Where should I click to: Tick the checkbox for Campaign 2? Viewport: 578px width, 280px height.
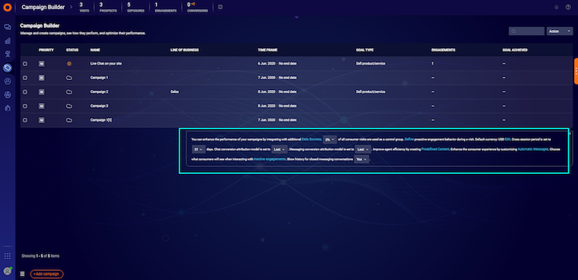pyautogui.click(x=25, y=92)
